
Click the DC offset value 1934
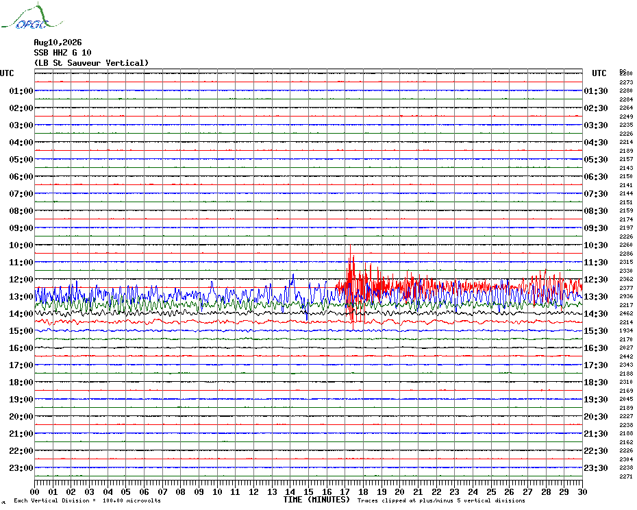(x=626, y=330)
